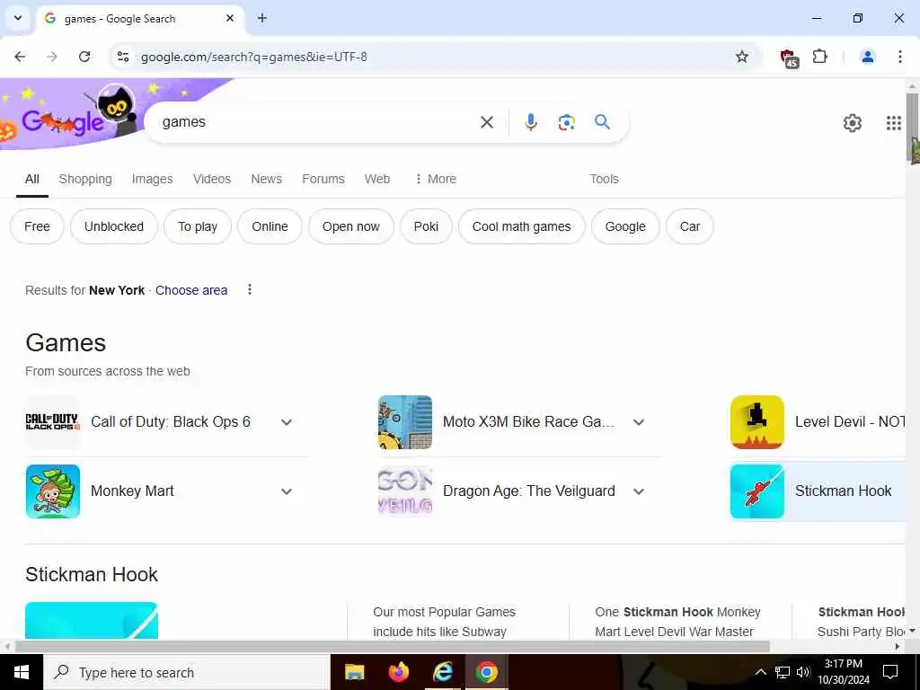Apply the Poki filter chip
The height and width of the screenshot is (690, 920).
tap(426, 226)
